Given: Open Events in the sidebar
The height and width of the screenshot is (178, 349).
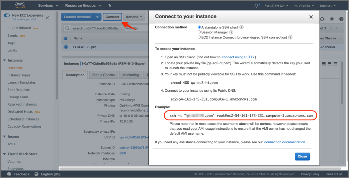Looking at the screenshot, I should coord(13,35).
